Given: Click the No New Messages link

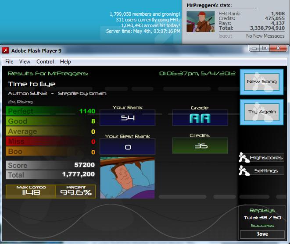Looking at the screenshot, I should pos(265,36).
